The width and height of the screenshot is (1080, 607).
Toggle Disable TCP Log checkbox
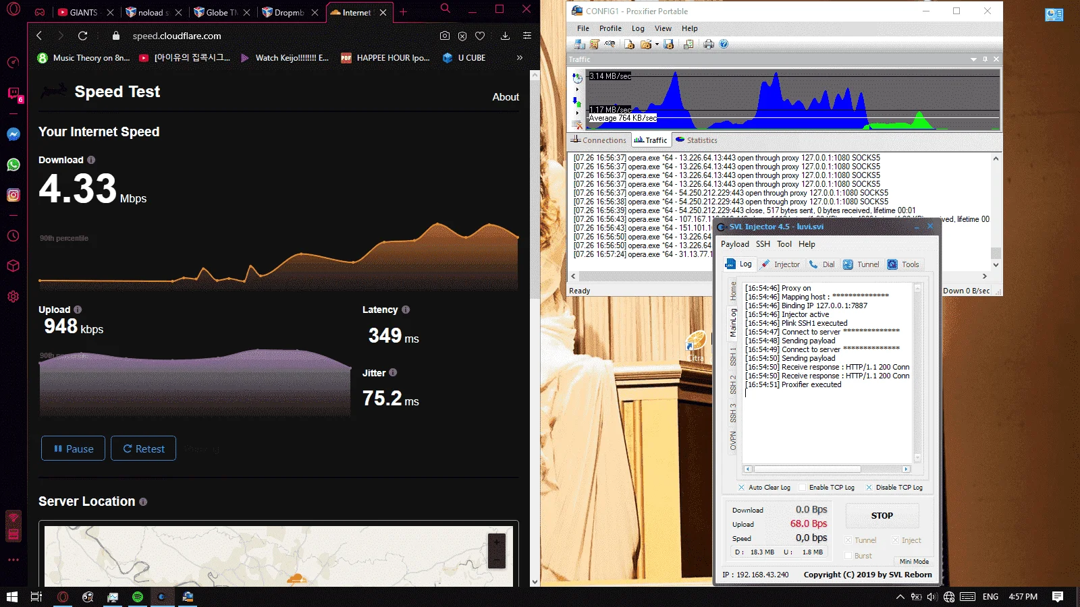coord(869,488)
